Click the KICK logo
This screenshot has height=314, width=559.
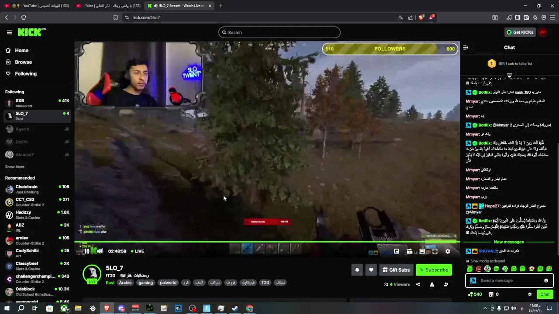pyautogui.click(x=31, y=32)
